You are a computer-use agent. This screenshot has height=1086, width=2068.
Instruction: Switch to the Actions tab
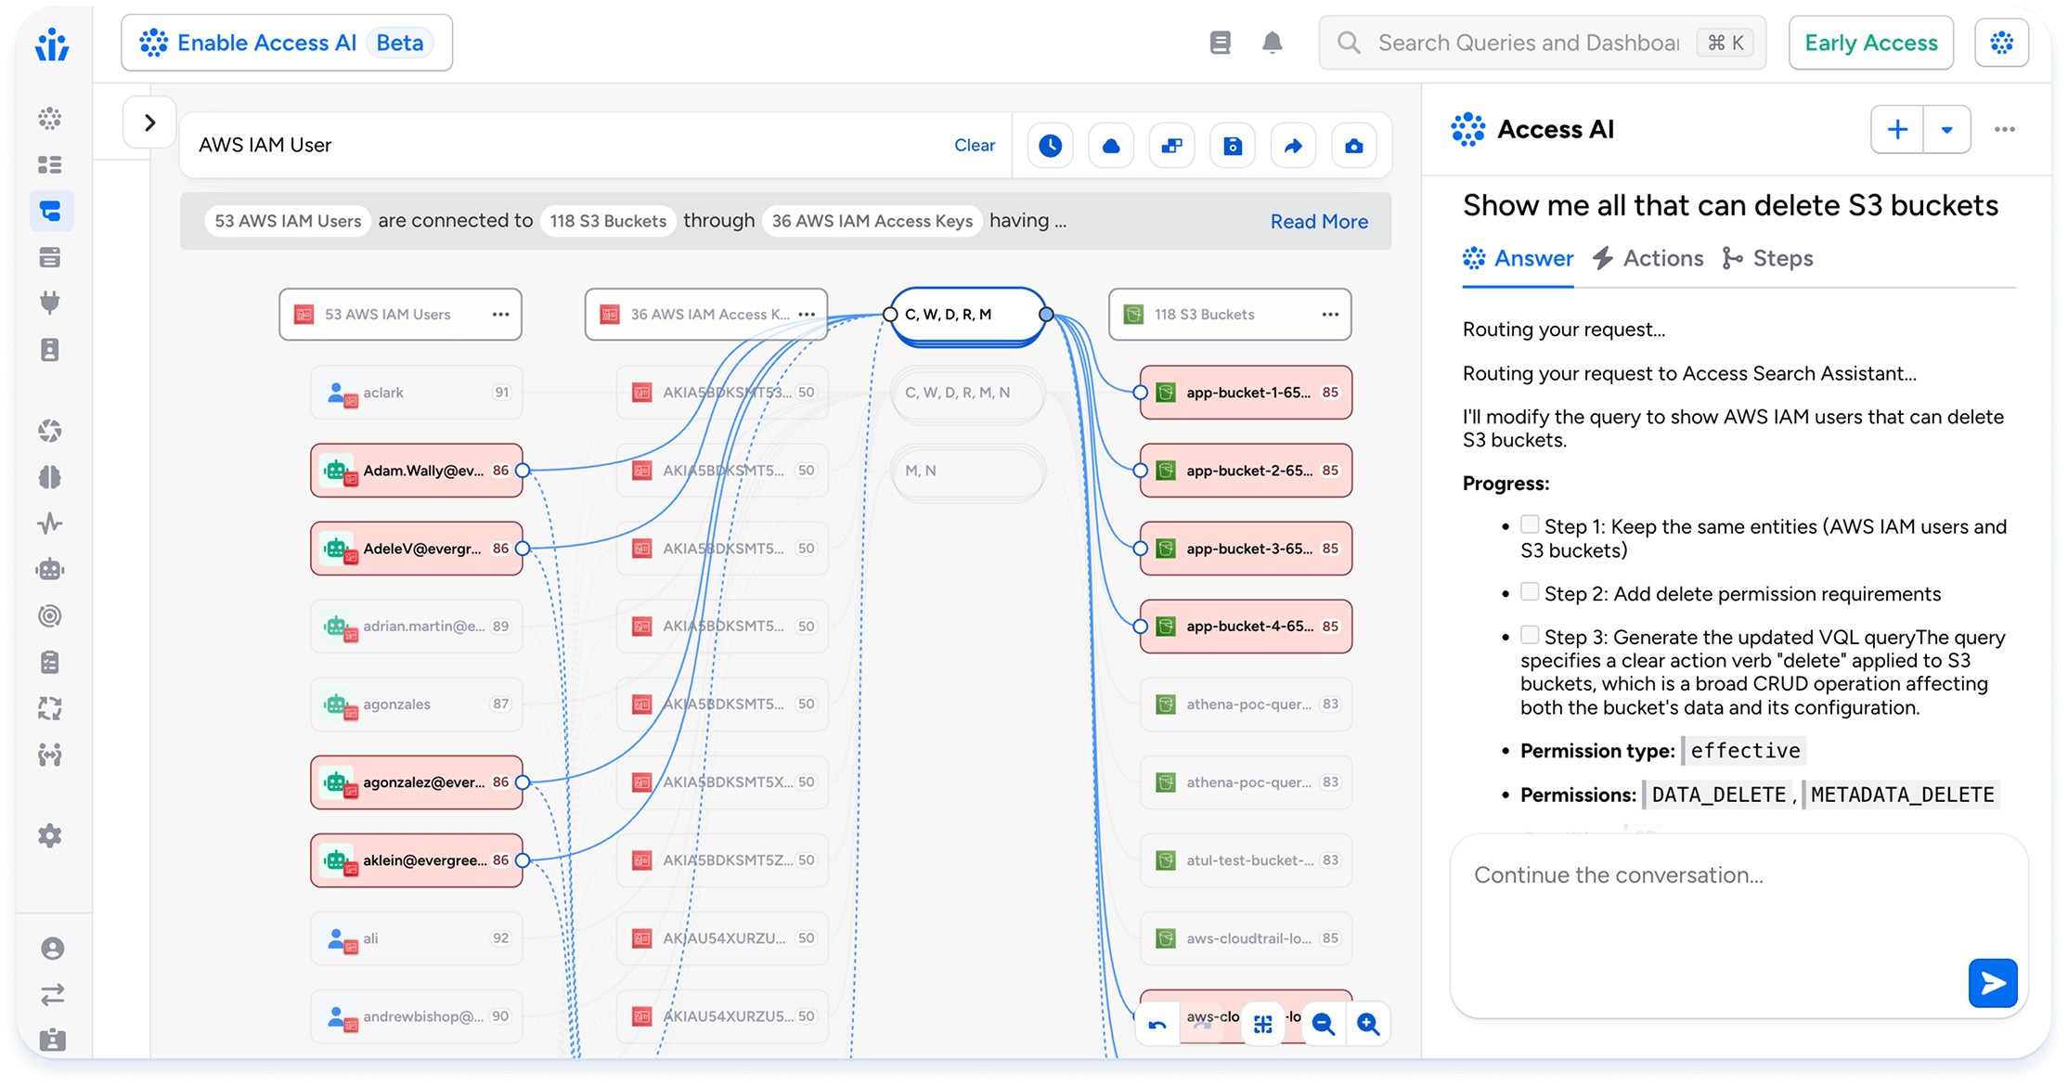point(1648,258)
